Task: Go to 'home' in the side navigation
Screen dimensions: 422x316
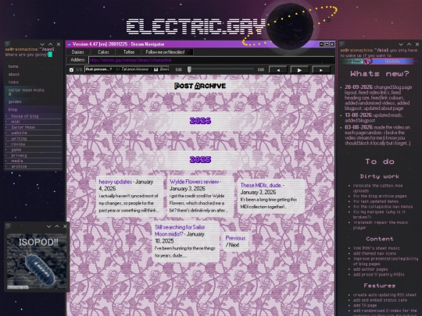Action: pyautogui.click(x=13, y=66)
